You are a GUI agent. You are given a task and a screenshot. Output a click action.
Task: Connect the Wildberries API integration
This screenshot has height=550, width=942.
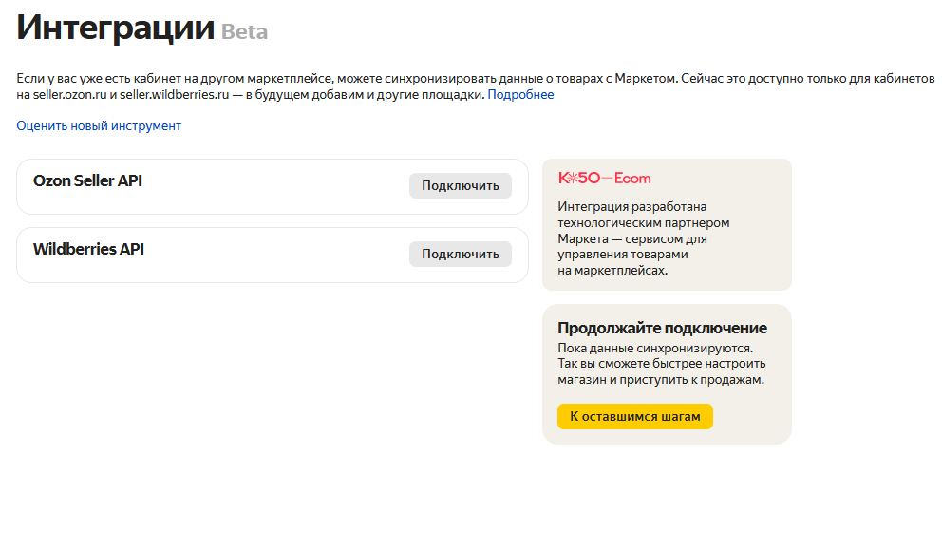pyautogui.click(x=461, y=255)
